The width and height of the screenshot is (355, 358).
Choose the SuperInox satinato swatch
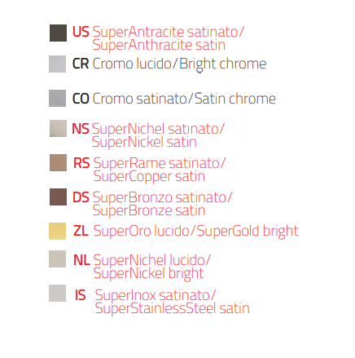click(x=57, y=293)
